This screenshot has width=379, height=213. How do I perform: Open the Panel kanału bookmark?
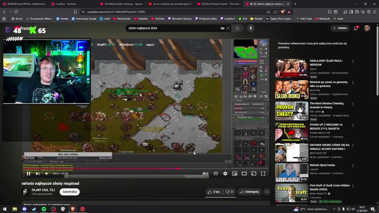[122, 19]
